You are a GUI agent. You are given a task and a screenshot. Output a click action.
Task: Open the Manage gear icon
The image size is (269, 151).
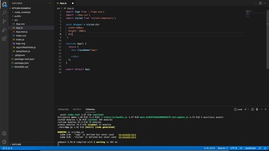(4, 142)
